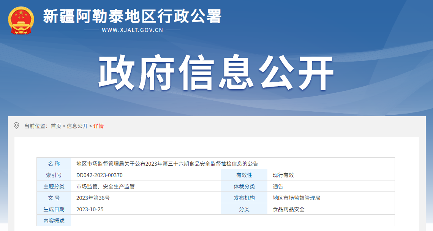433x231 pixels.
Task: Click the 政府信息公开 banner heading
Action: tap(216, 74)
